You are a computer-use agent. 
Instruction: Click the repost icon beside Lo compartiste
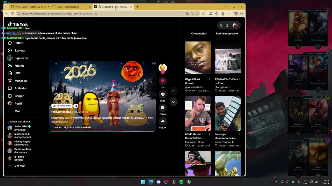(x=75, y=106)
